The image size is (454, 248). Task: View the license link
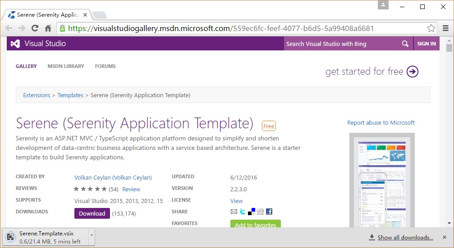(x=236, y=201)
